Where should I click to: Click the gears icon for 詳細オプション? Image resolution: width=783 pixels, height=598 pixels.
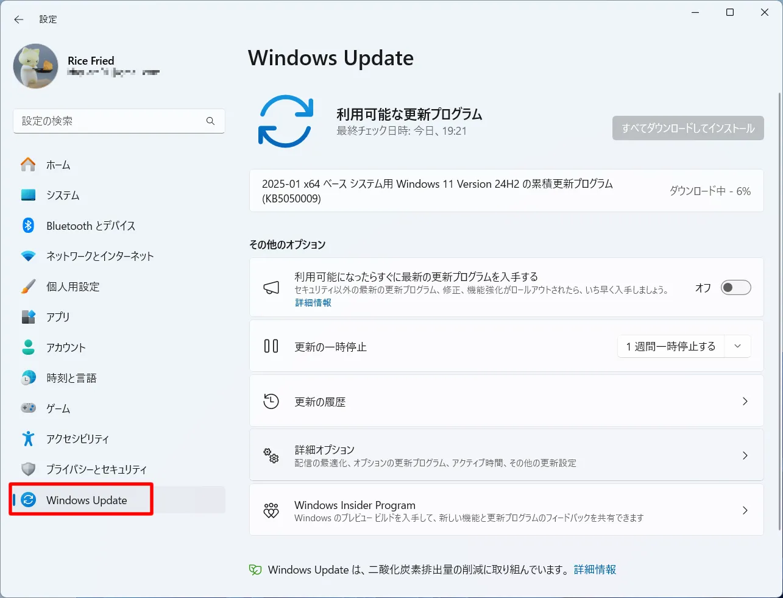pyautogui.click(x=271, y=455)
